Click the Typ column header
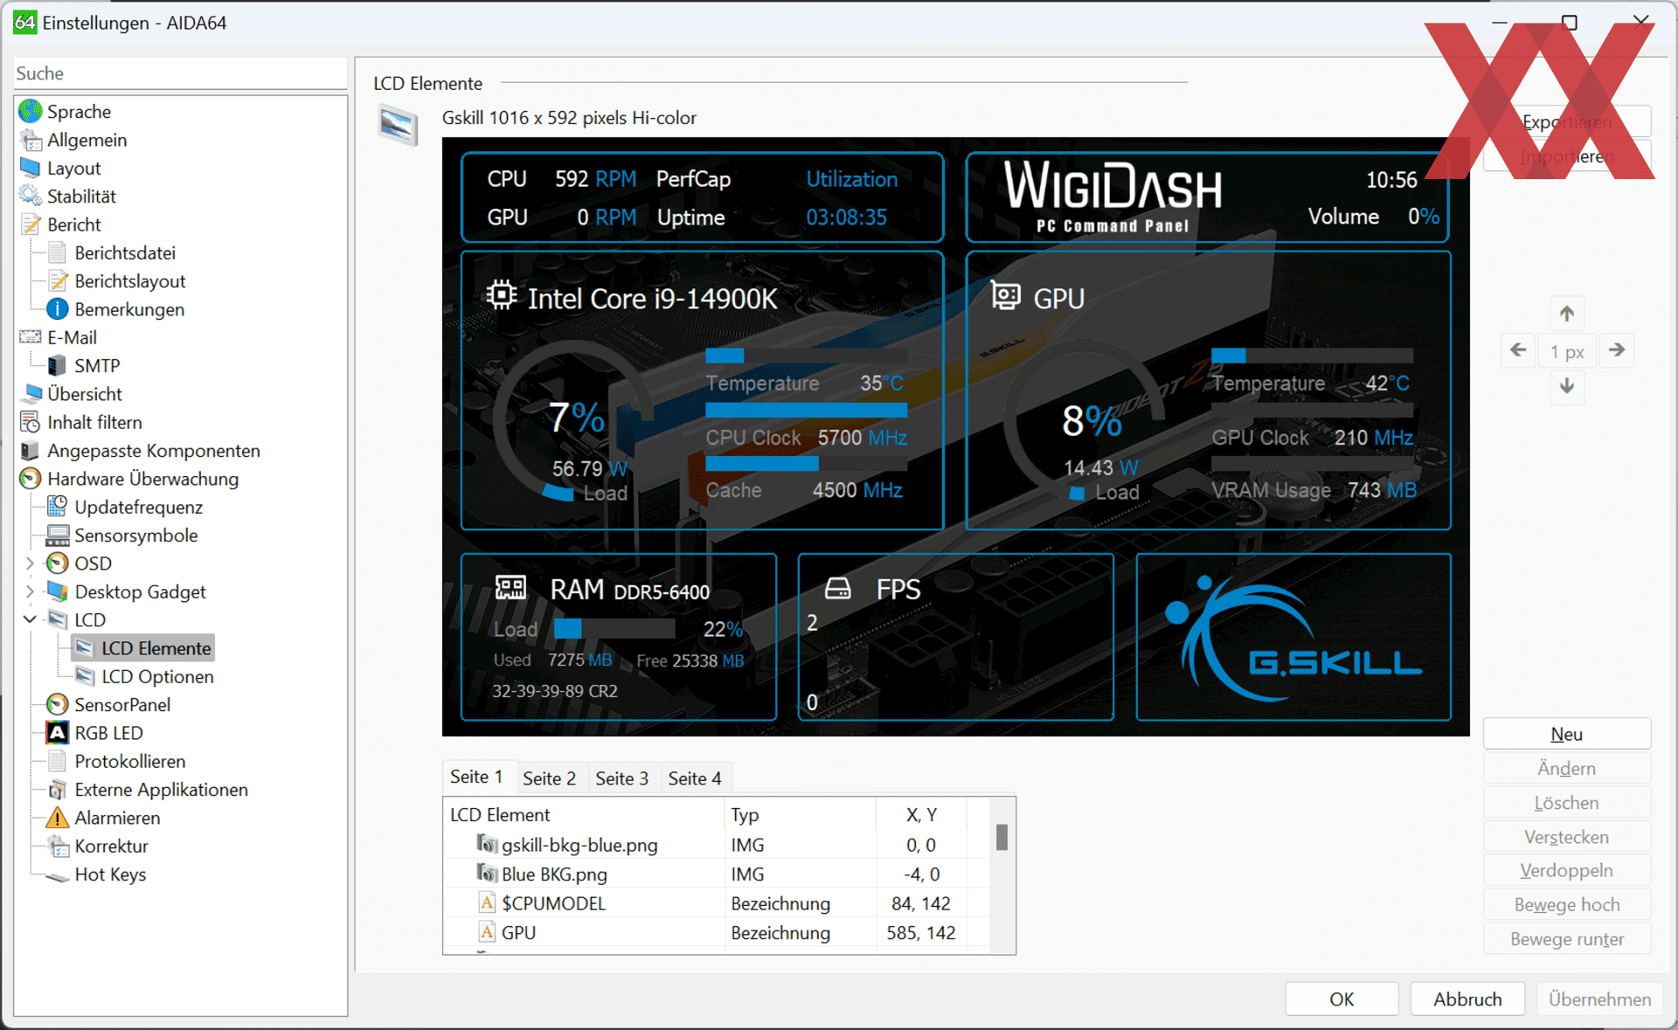Viewport: 1678px width, 1030px height. click(801, 814)
